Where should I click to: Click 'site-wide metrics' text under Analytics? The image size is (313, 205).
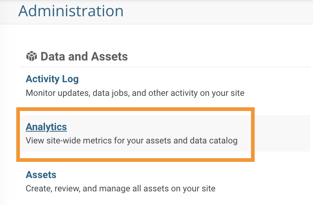[79, 140]
